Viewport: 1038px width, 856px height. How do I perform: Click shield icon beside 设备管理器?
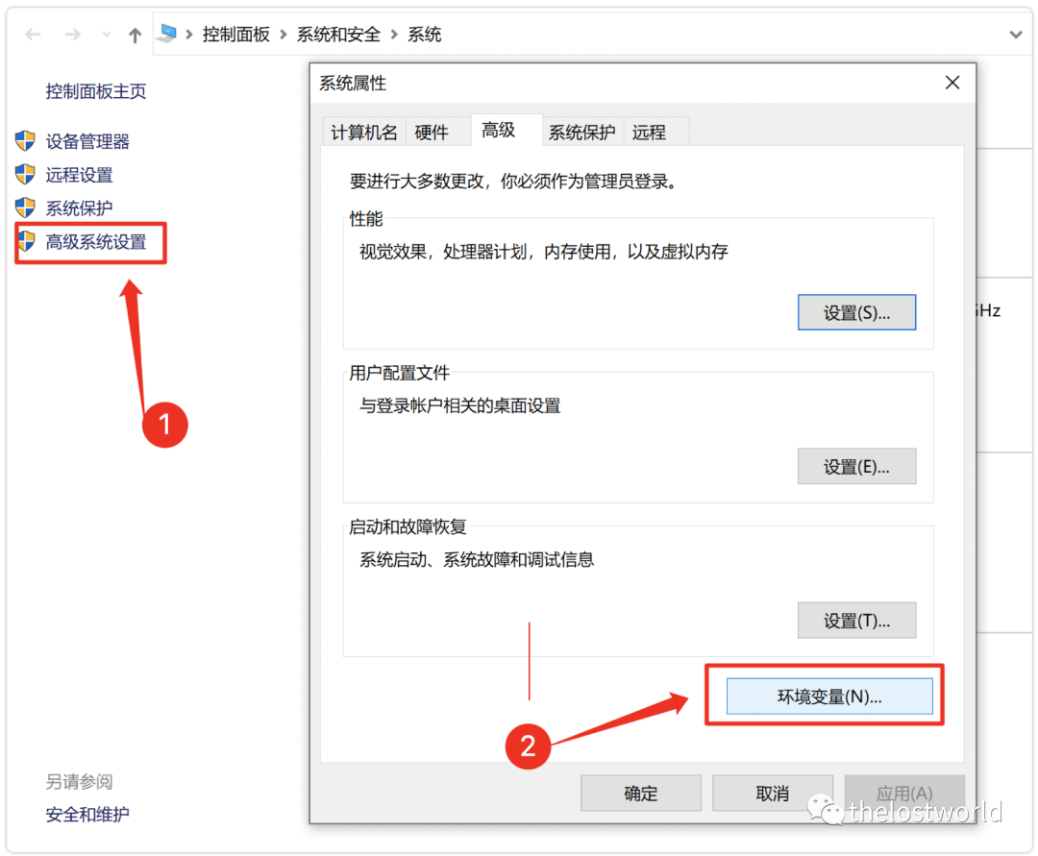[x=25, y=140]
